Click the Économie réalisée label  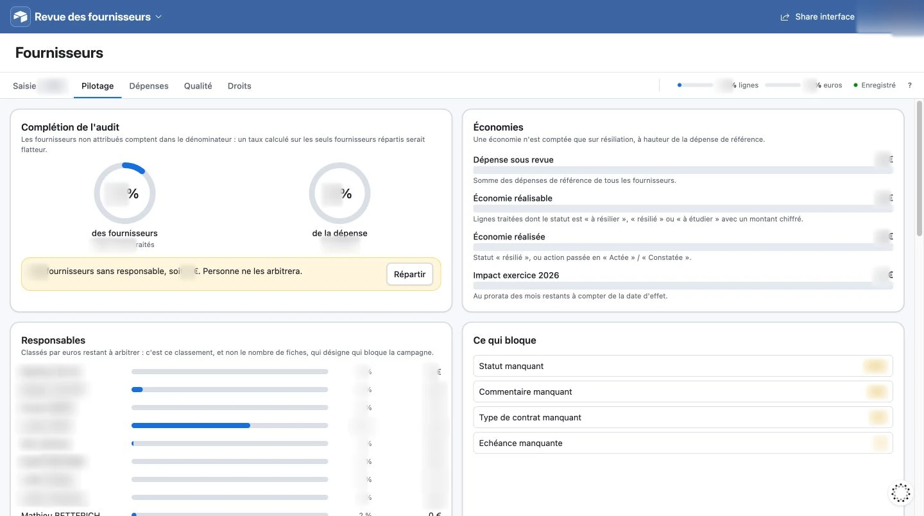click(509, 237)
